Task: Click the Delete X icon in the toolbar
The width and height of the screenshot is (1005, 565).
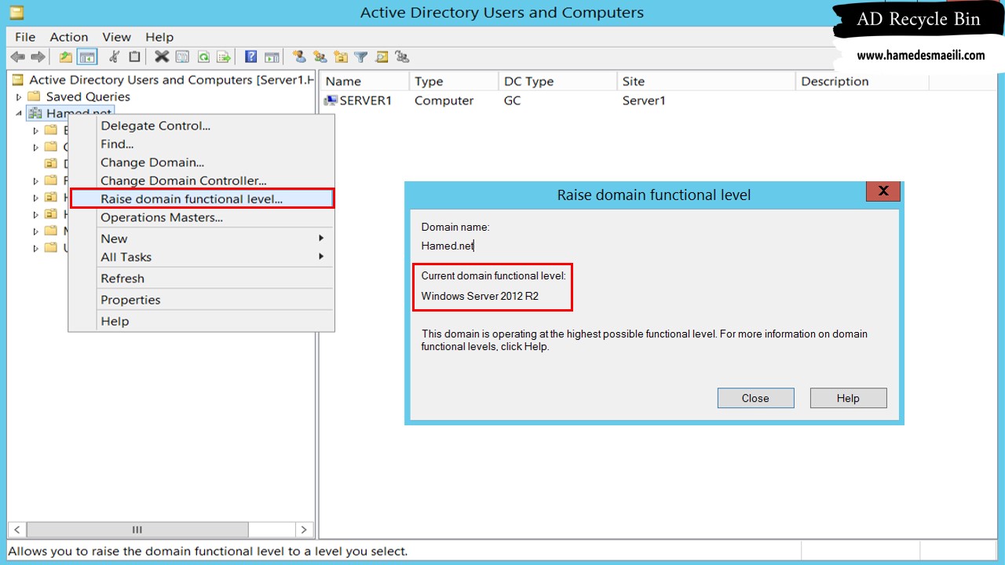Action: pos(162,56)
